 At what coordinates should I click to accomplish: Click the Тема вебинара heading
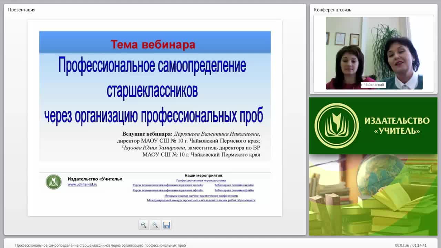click(x=153, y=44)
